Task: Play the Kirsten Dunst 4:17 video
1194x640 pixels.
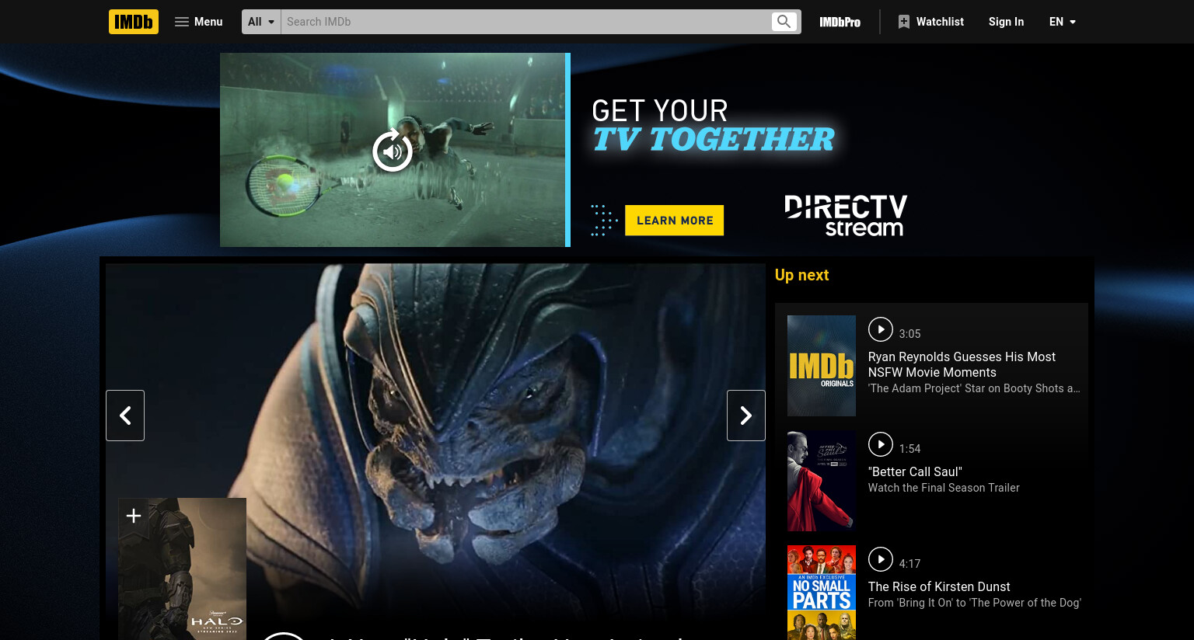Action: (x=881, y=559)
